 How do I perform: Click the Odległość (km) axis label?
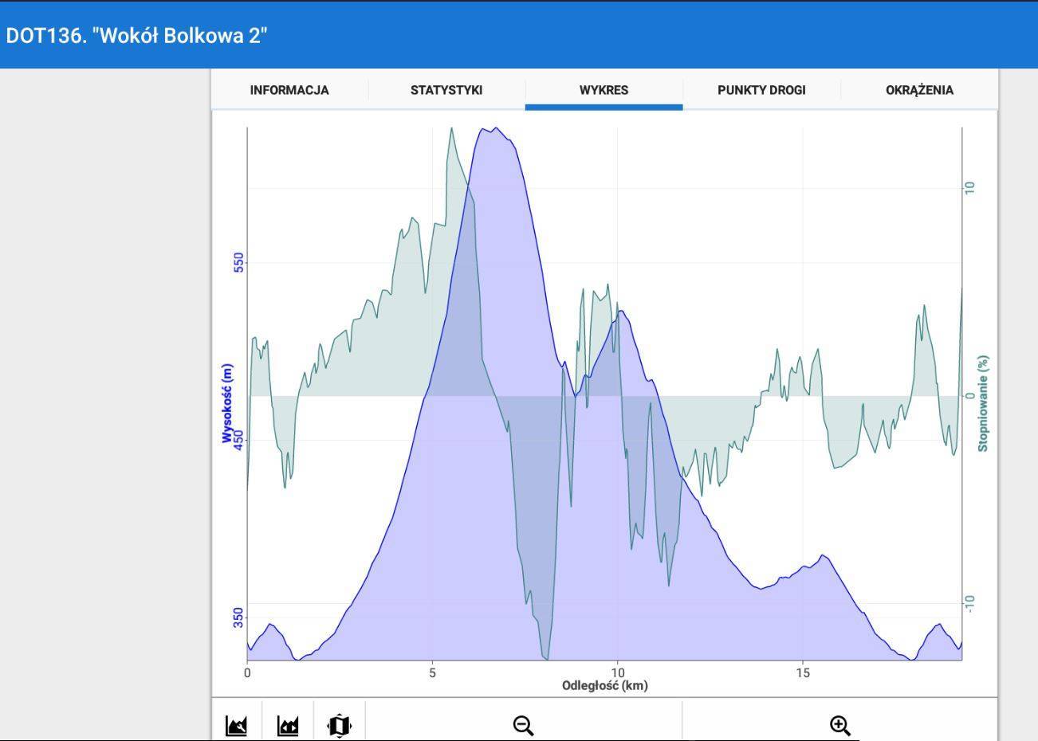tap(604, 686)
